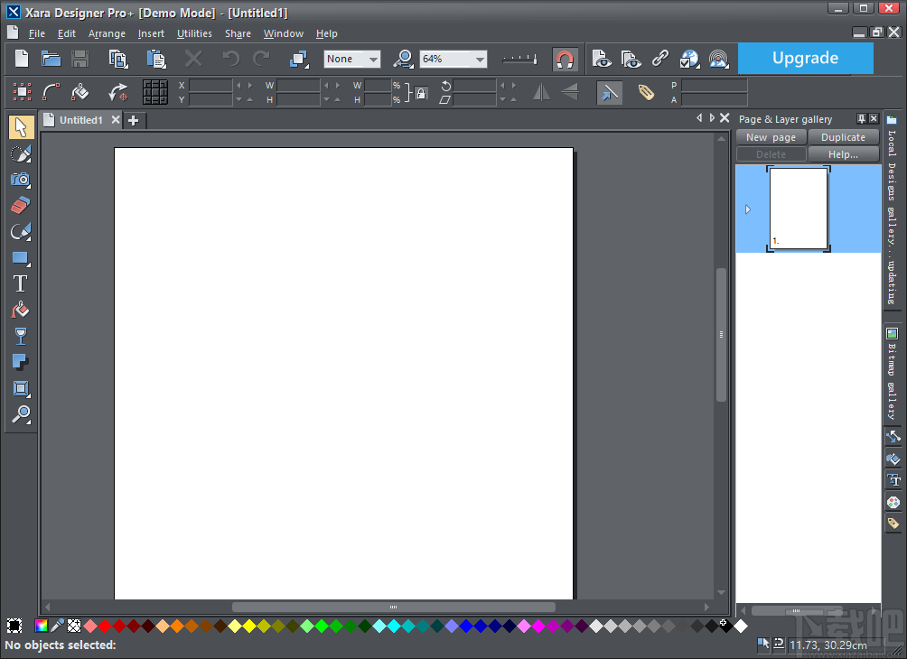
Task: Select the Photo tool camera icon
Action: point(21,180)
